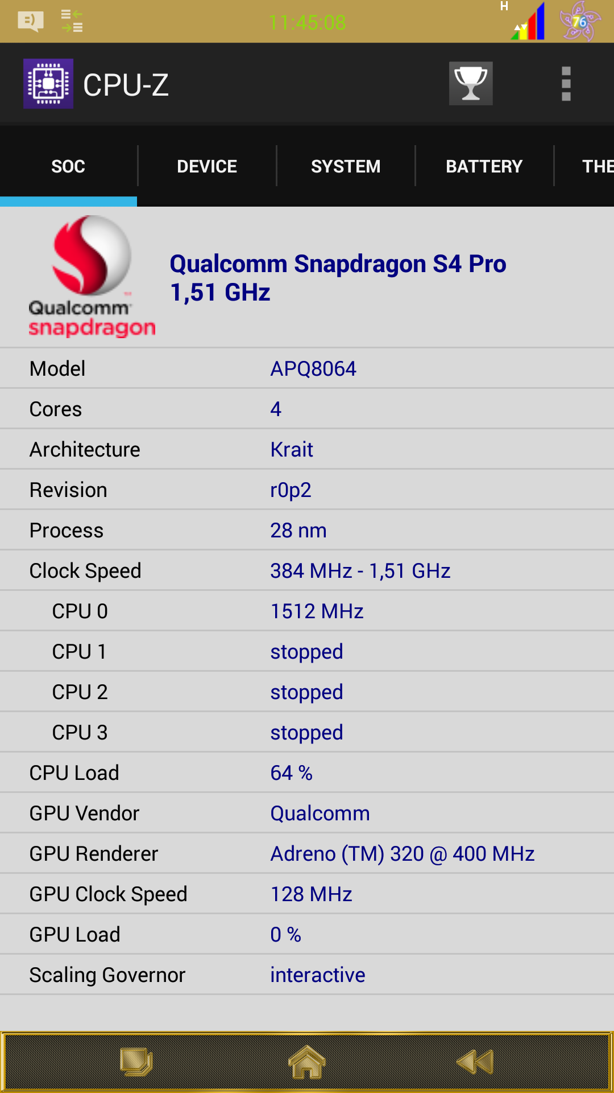Tap the Scaling Governor interactive value
Viewport: 614px width, 1093px height.
click(317, 975)
